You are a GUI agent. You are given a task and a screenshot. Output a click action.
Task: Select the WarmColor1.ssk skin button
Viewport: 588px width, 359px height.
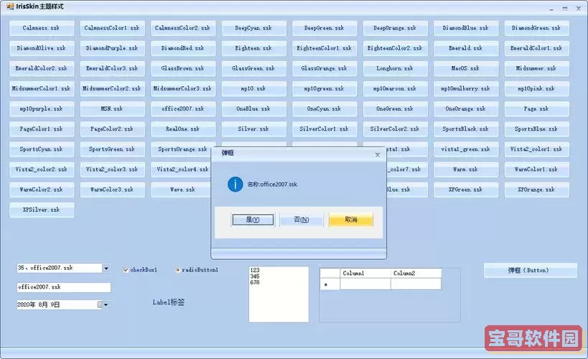tap(536, 170)
